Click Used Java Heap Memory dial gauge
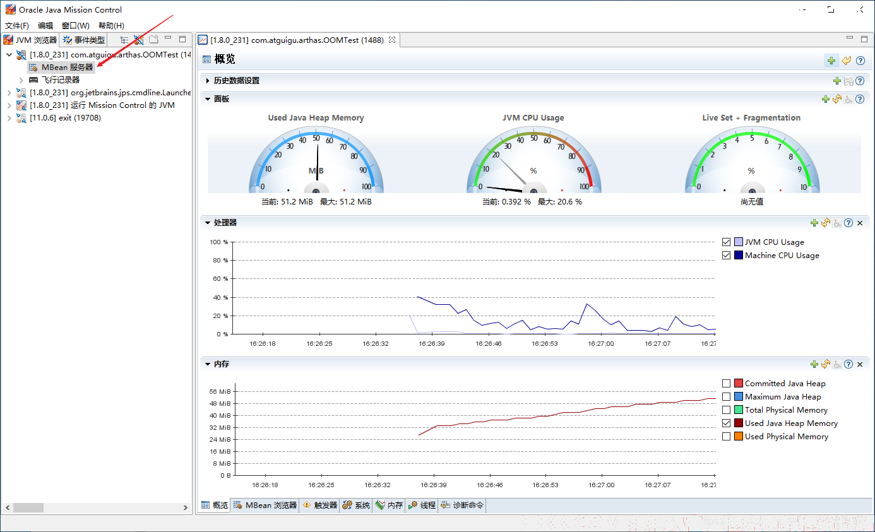875x532 pixels. click(316, 160)
